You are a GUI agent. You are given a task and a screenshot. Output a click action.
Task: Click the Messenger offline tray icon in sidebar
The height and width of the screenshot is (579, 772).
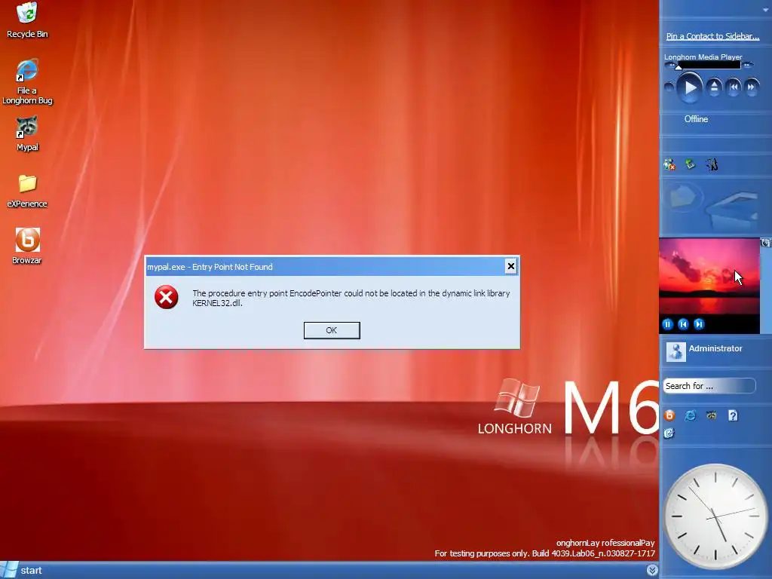[x=669, y=164]
